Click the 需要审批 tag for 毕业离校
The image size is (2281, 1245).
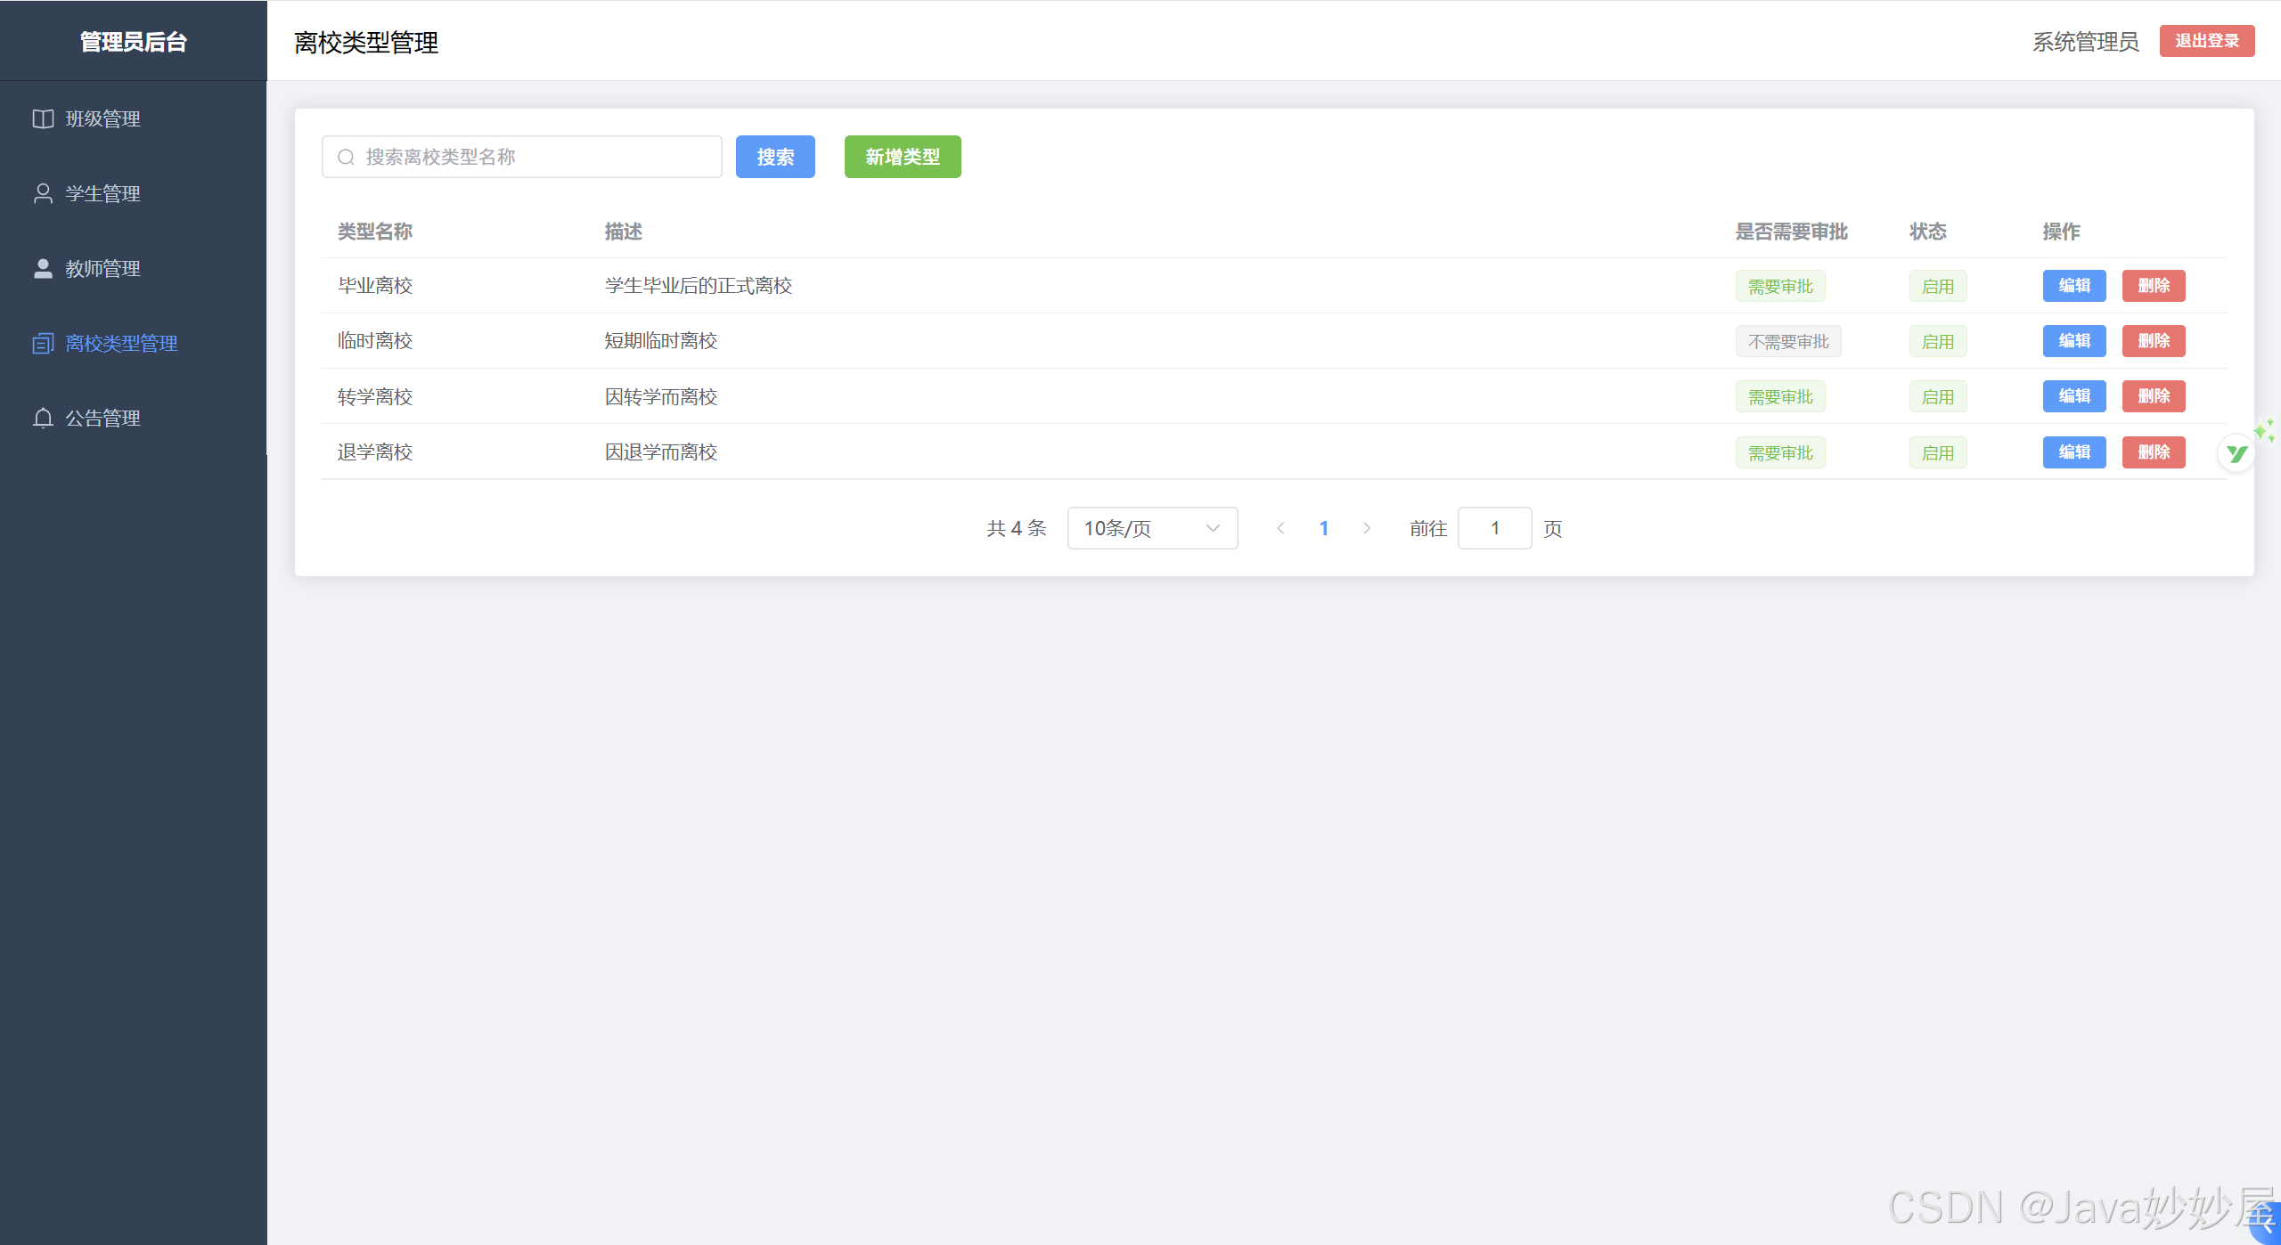(x=1780, y=287)
